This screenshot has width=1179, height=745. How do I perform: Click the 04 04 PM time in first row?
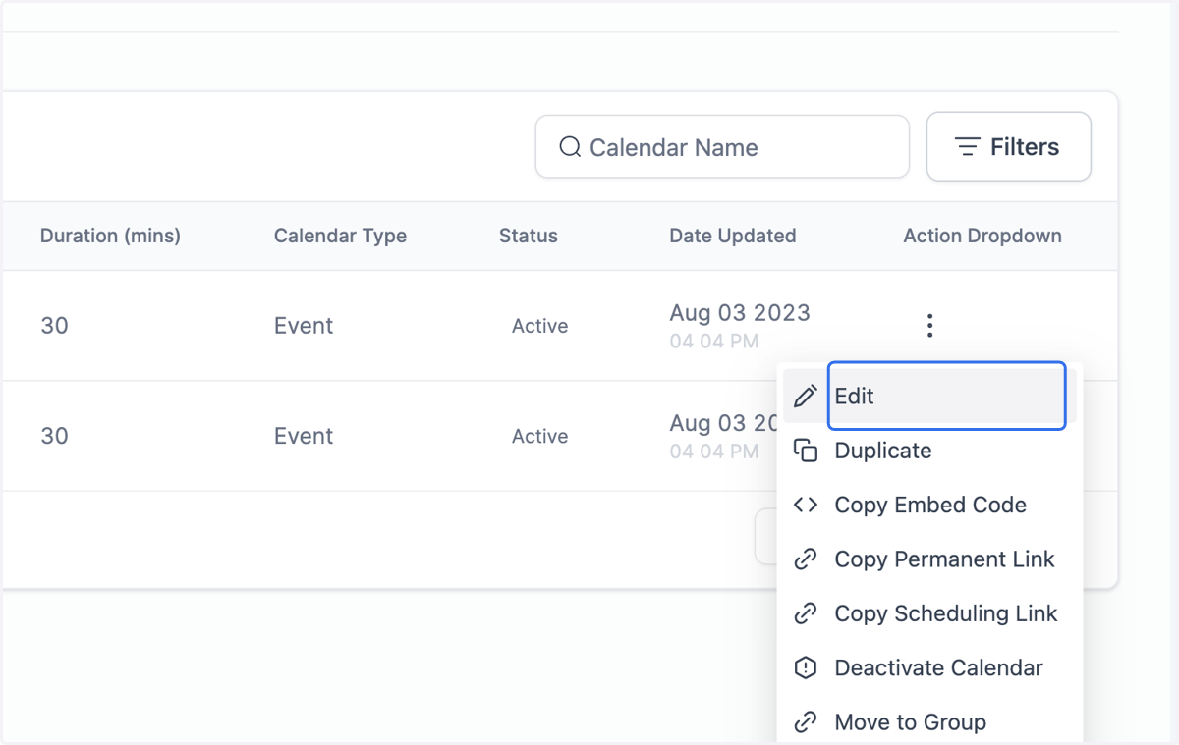[x=714, y=342]
